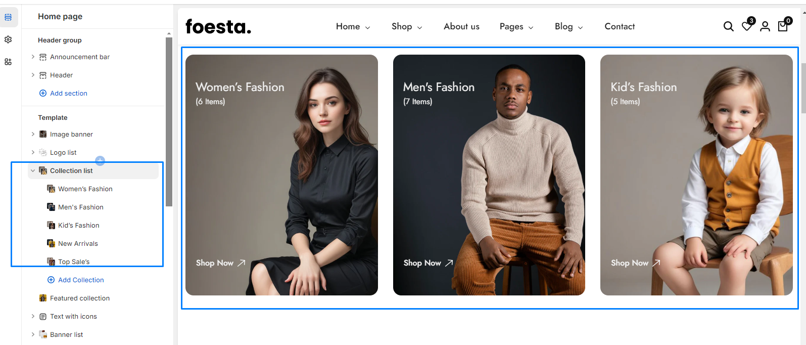This screenshot has width=806, height=345.
Task: Open the shopping cart bag icon
Action: click(x=783, y=26)
